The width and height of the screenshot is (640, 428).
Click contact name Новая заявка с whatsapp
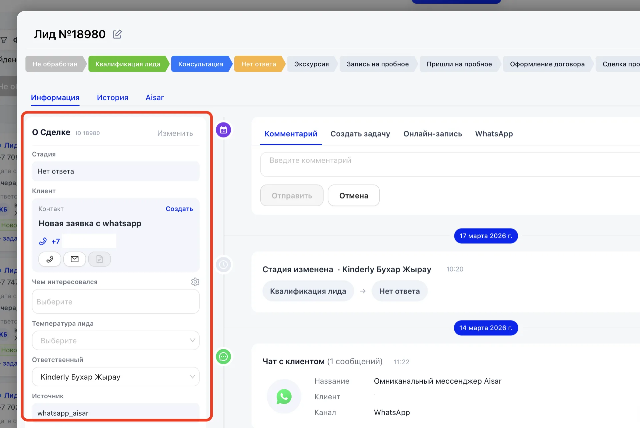pos(90,224)
